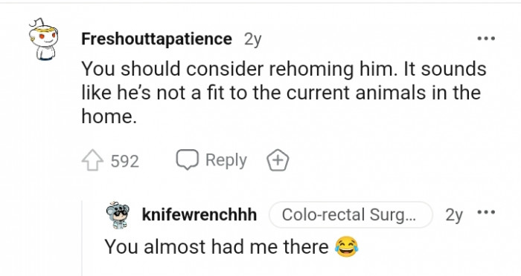Open the Freshouttapatience username profile

click(156, 39)
